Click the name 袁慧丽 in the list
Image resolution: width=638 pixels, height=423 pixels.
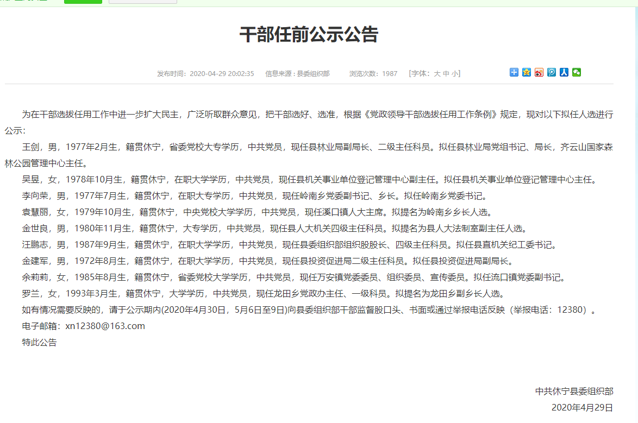[x=35, y=212]
